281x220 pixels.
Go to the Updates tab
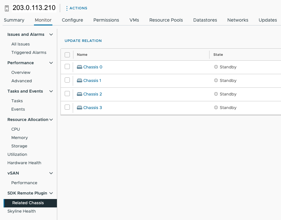268,20
